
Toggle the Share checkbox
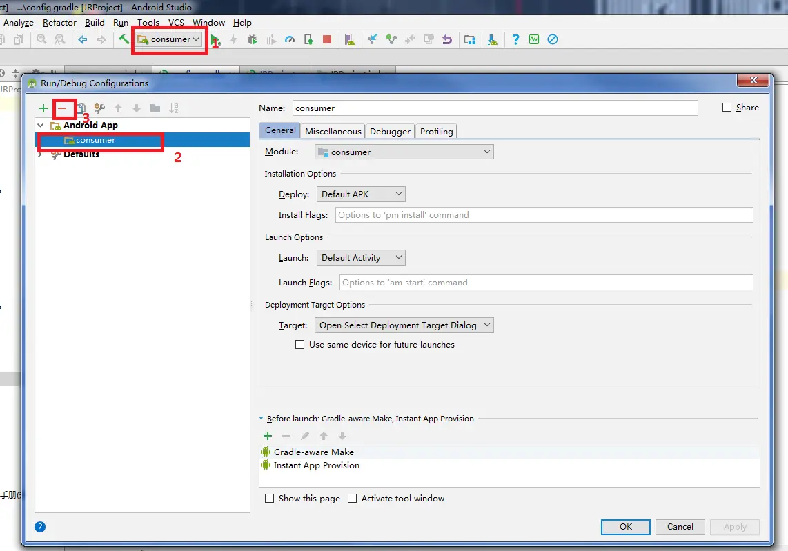click(x=727, y=108)
